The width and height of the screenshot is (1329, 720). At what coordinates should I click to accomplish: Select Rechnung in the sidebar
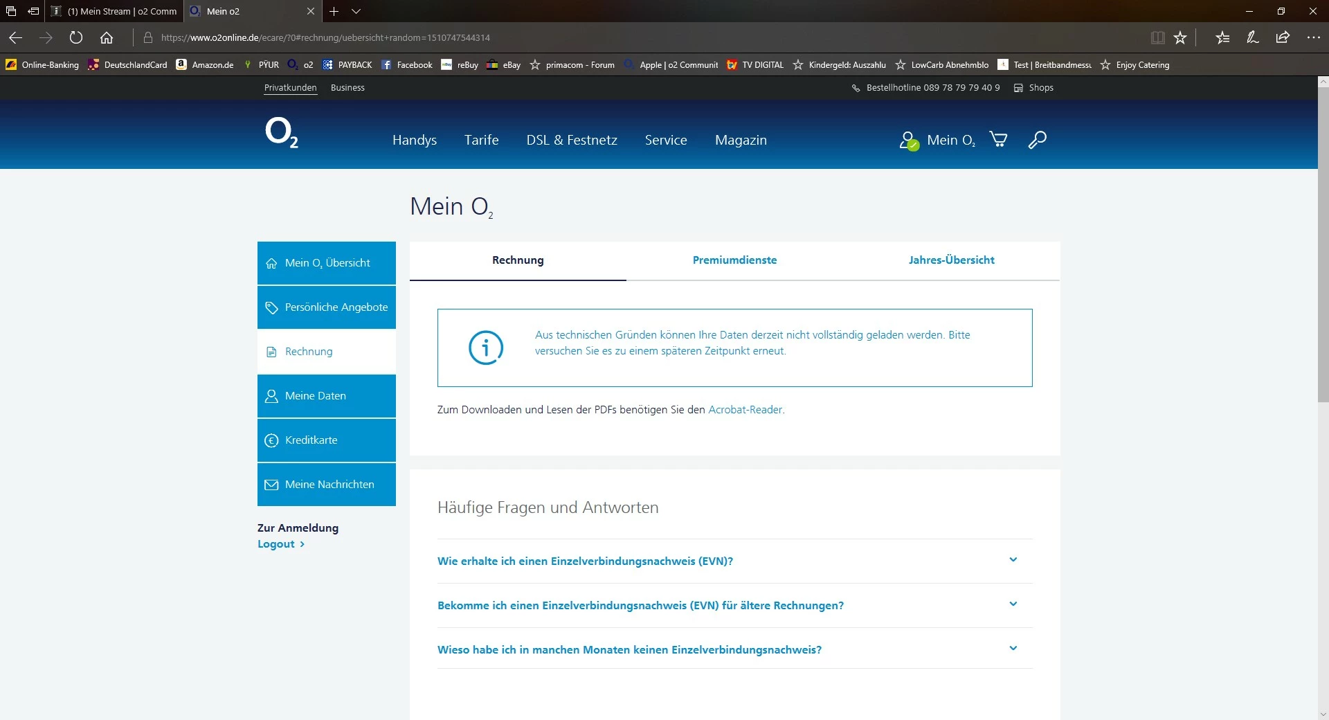pyautogui.click(x=327, y=352)
